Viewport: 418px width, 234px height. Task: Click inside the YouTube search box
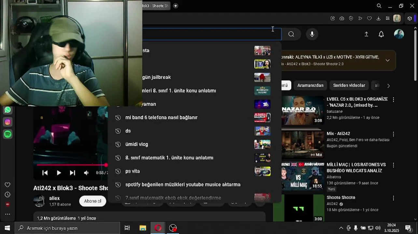(x=212, y=34)
